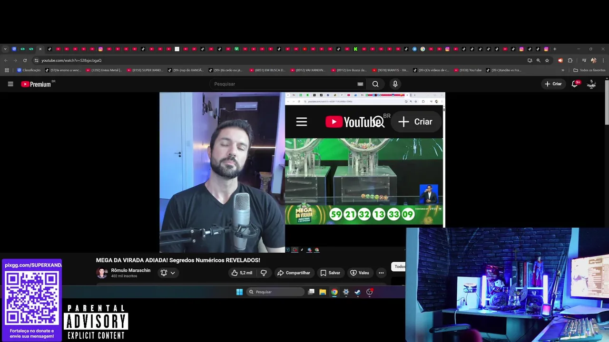The height and width of the screenshot is (342, 609).
Task: Open the YouTube account avatar menu
Action: [591, 84]
